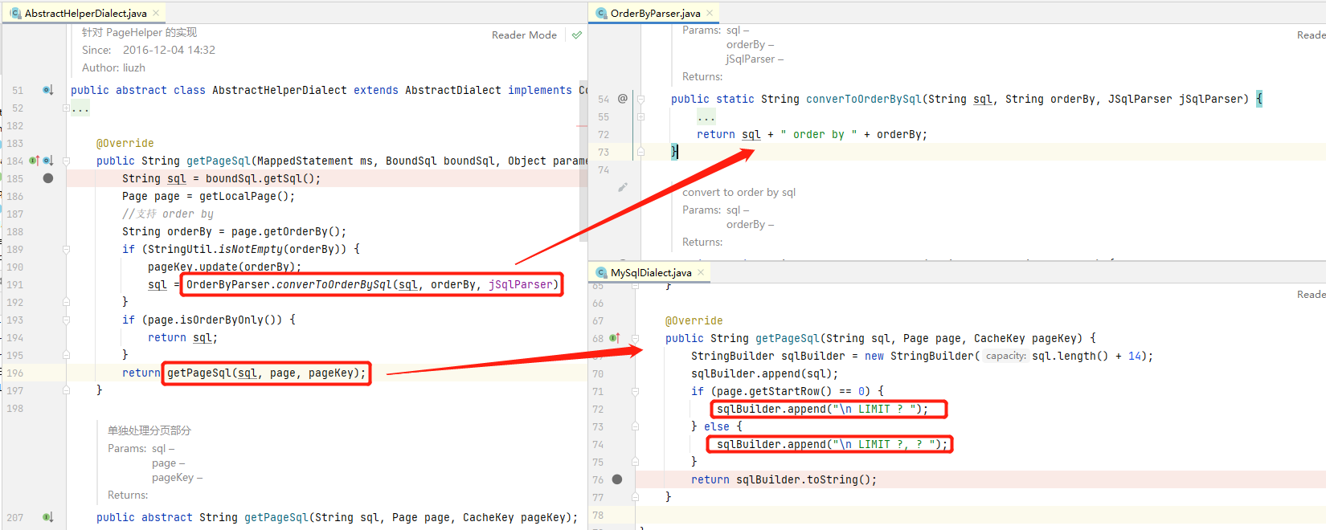This screenshot has width=1326, height=530.
Task: Click the override gutter icon on line 68
Action: [615, 338]
